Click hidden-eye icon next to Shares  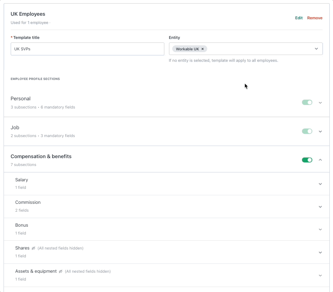33,248
